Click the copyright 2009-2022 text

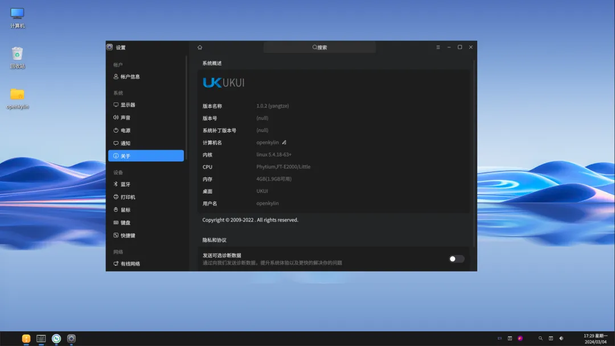click(250, 220)
